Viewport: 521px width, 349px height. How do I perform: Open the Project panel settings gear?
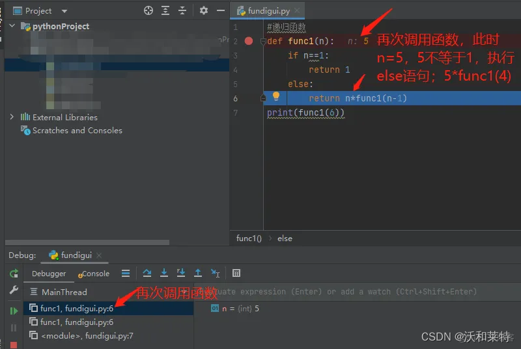point(203,10)
